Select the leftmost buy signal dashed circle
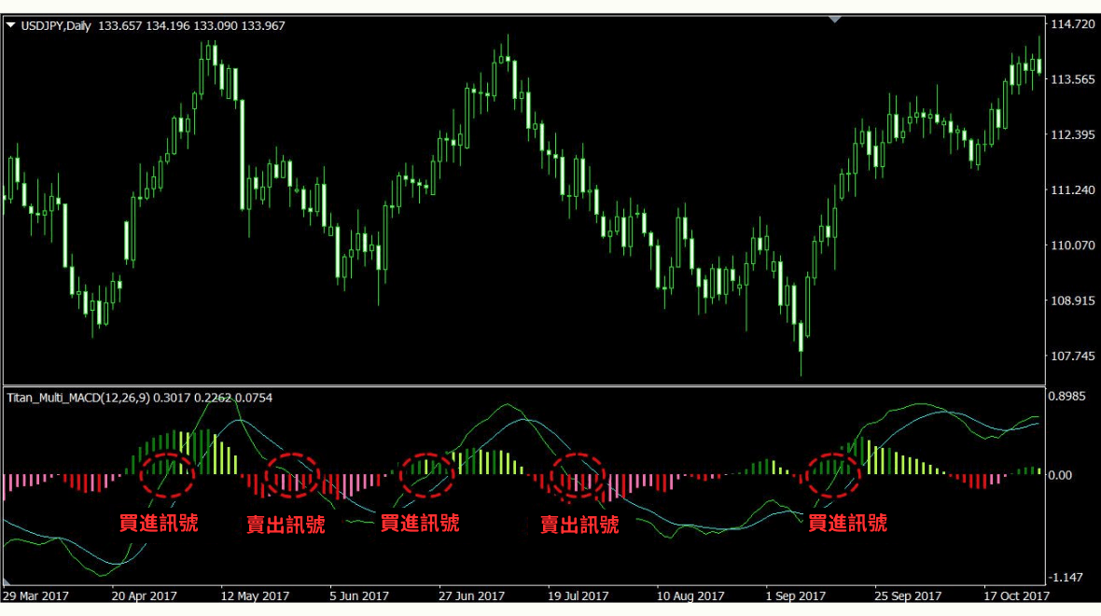Viewport: 1101px width, 616px height. point(169,474)
